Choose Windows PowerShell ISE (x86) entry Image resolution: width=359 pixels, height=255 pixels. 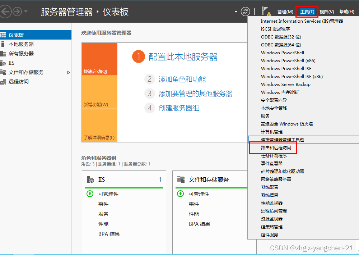[x=292, y=76]
